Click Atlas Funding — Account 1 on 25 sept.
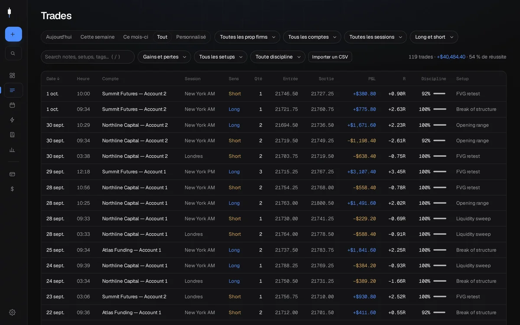The width and height of the screenshot is (520, 325). click(132, 250)
